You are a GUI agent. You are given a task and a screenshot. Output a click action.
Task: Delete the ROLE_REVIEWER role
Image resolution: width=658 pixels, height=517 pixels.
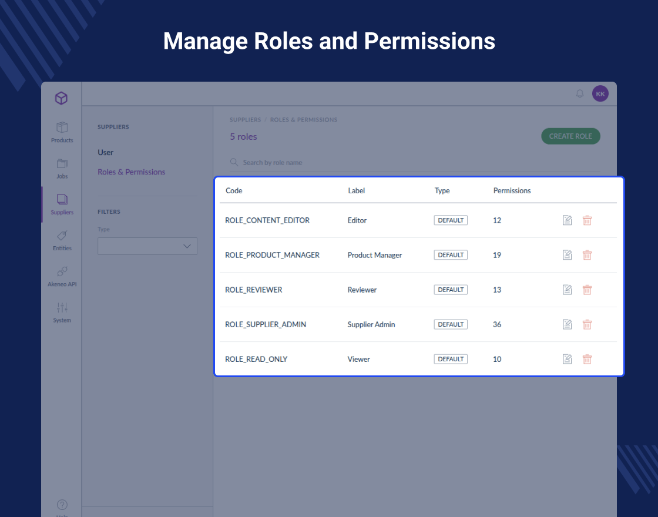[587, 290]
